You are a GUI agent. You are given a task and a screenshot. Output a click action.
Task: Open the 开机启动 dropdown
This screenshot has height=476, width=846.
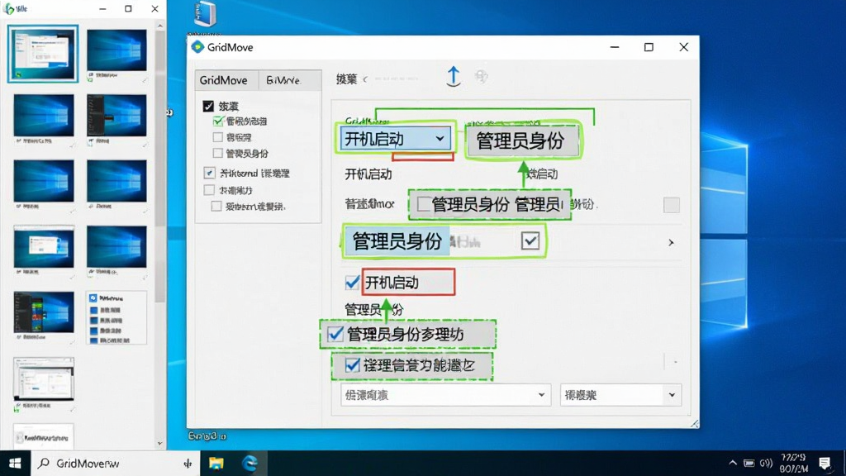tap(396, 139)
